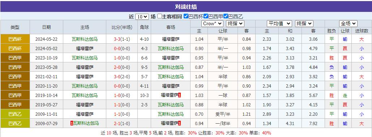Click the 受平/半 handicap cell
This screenshot has width=372, height=137.
(223, 114)
